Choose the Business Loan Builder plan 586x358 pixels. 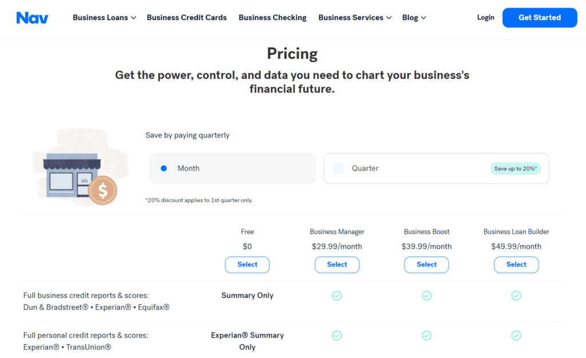[516, 265]
